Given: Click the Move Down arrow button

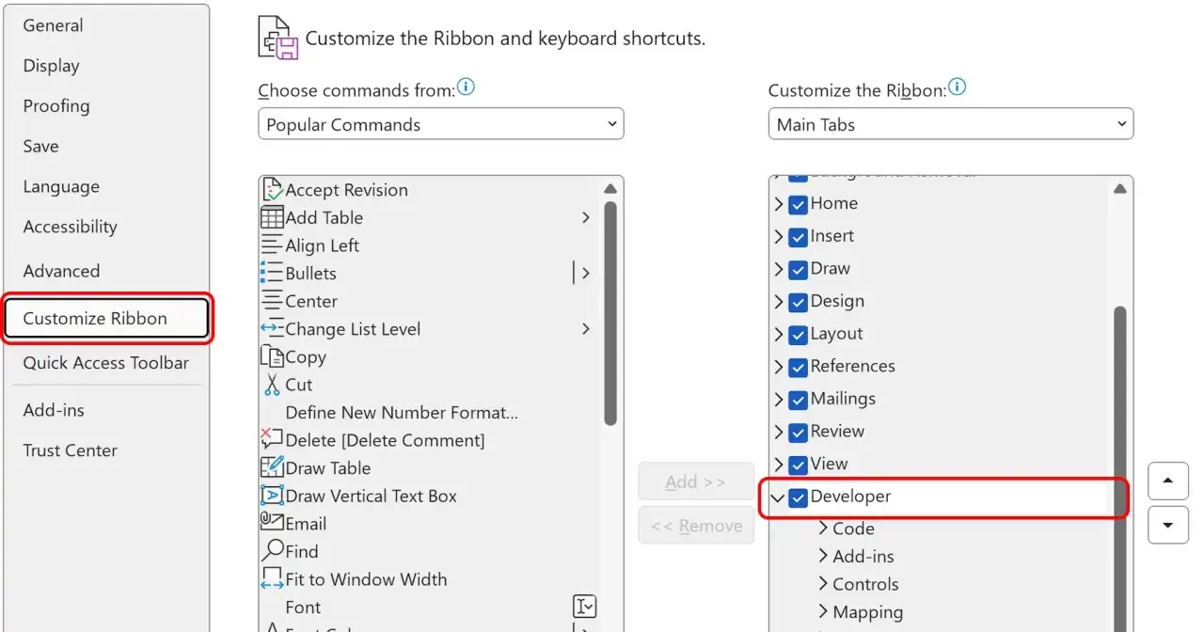Looking at the screenshot, I should tap(1168, 524).
